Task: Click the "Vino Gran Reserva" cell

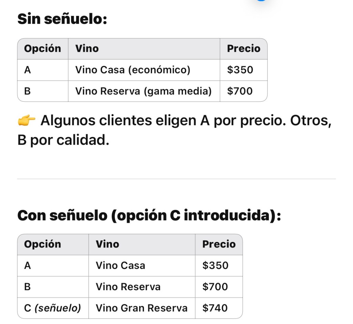Action: coord(141,308)
